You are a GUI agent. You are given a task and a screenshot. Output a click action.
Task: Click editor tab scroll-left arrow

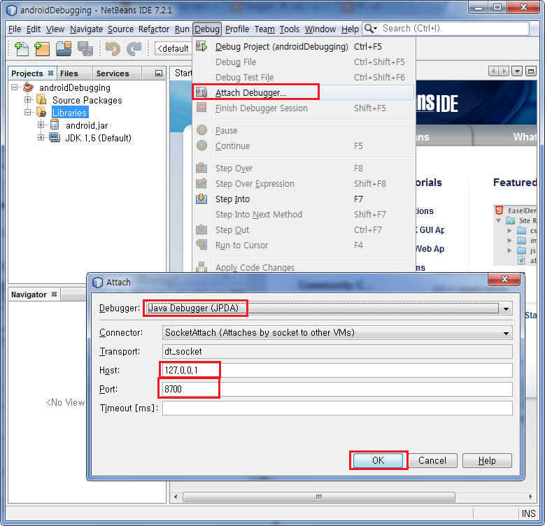(493, 71)
